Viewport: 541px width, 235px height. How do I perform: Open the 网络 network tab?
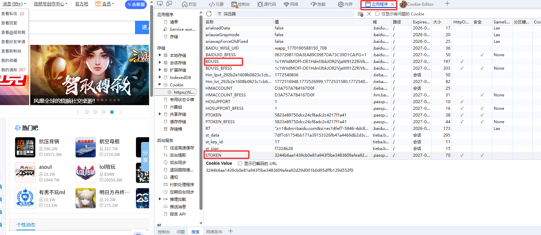291,4
